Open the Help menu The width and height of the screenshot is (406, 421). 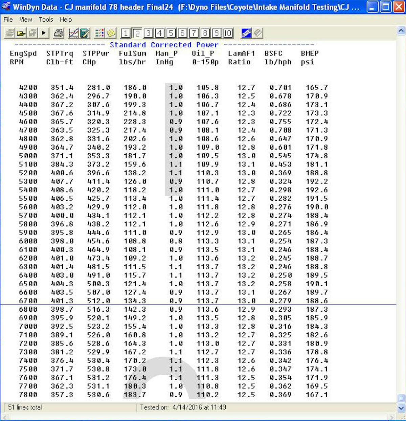coord(66,20)
